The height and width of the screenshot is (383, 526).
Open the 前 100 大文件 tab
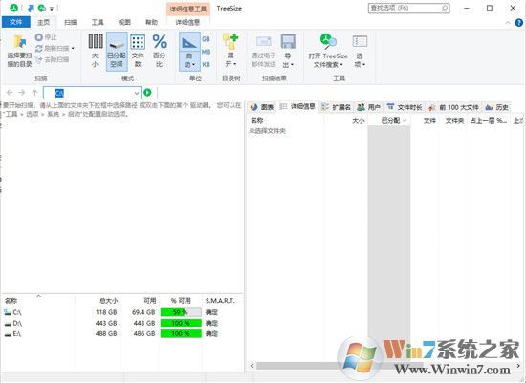[454, 107]
